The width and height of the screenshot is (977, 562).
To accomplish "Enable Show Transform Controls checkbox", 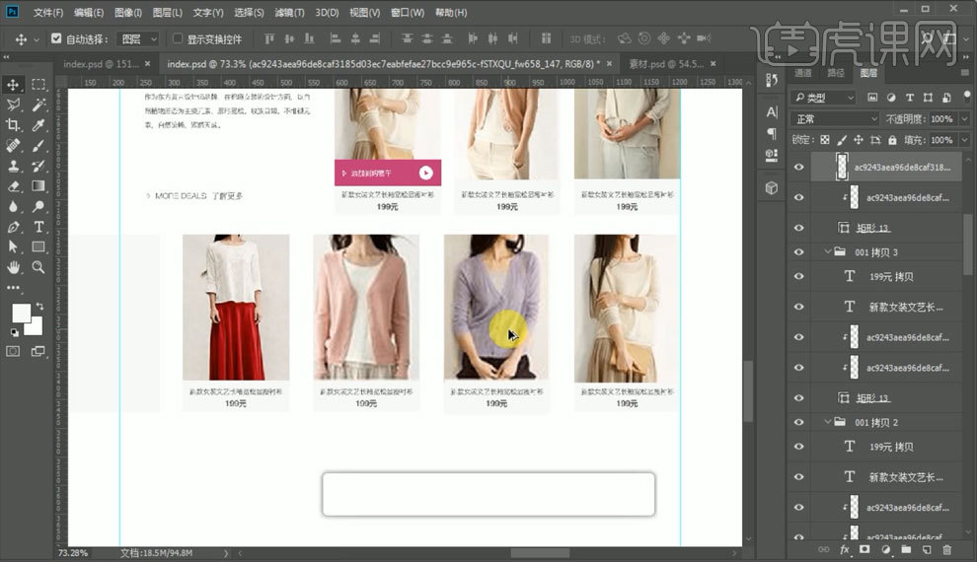I will 178,38.
